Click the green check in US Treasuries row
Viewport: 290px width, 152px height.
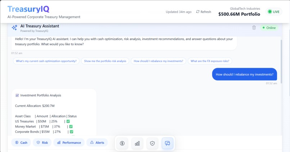click(x=68, y=121)
